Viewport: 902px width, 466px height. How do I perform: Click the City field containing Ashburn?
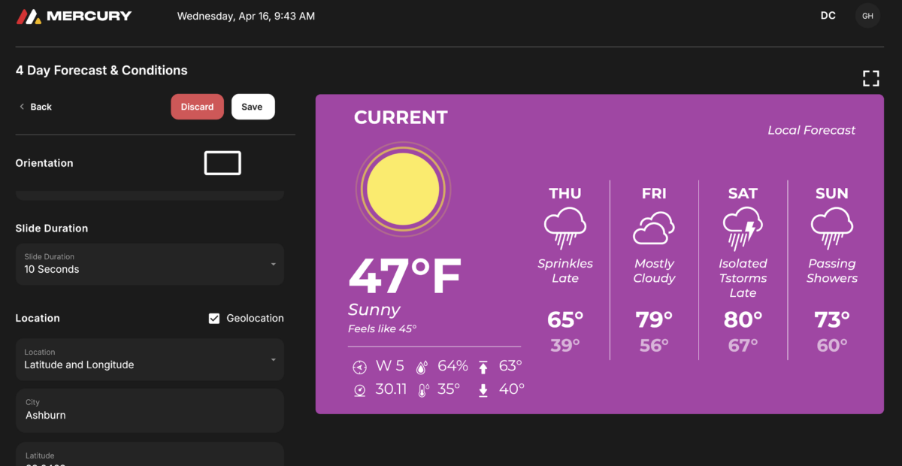pyautogui.click(x=150, y=410)
